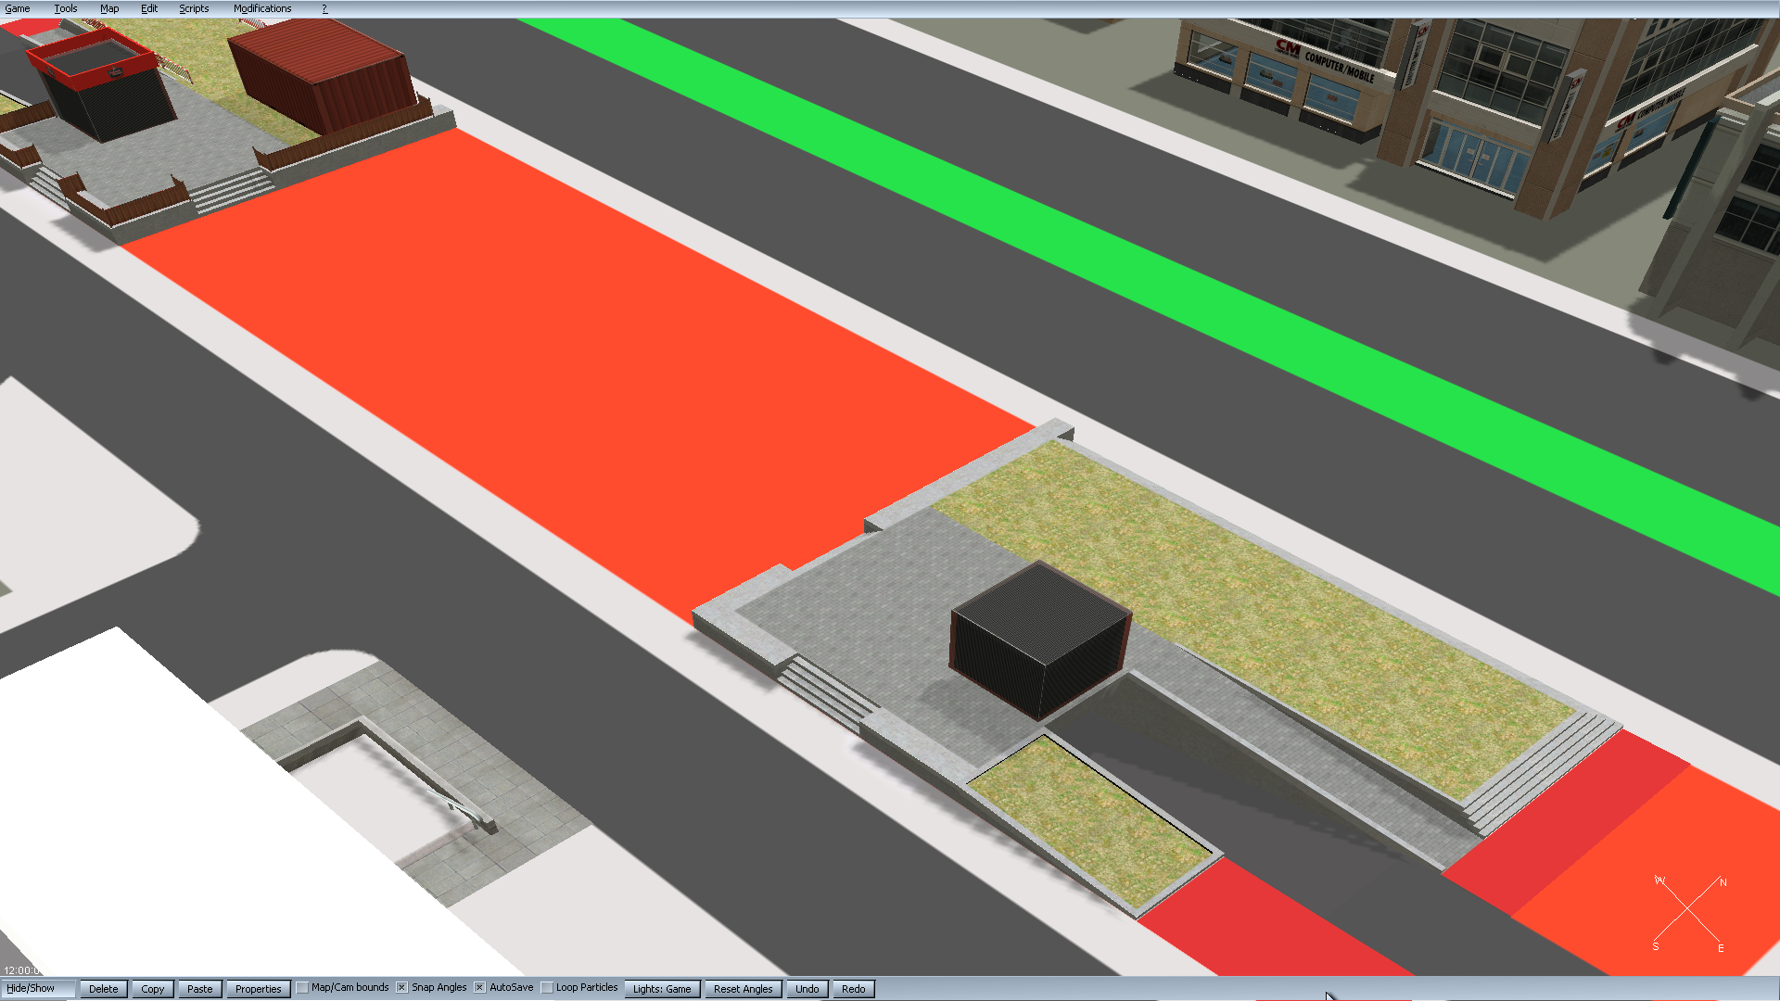Open the Game menu
1780x1001 pixels.
17,8
